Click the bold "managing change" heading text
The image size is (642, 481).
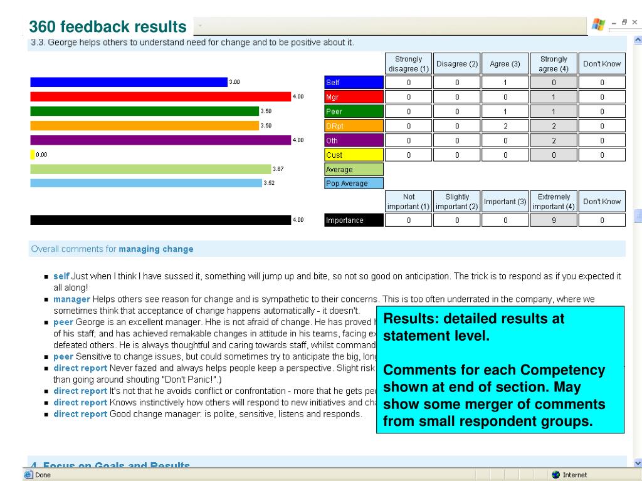coord(156,249)
